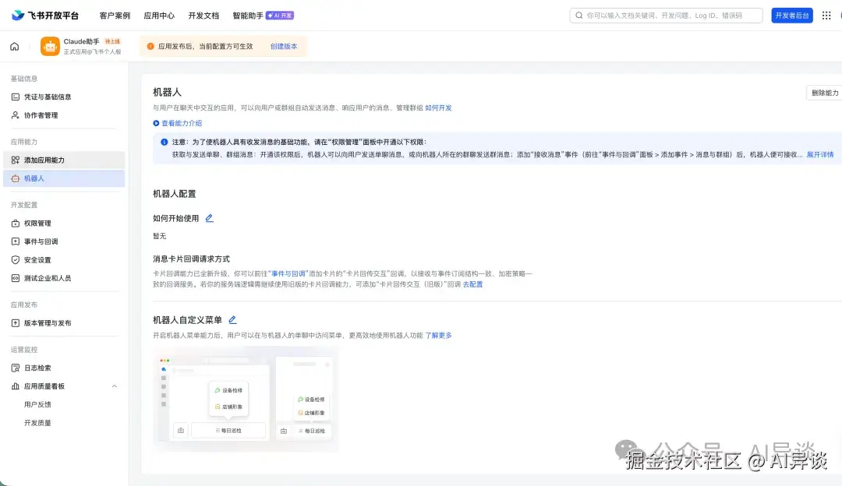Edit 如何开始使用 with pencil icon
Image resolution: width=842 pixels, height=486 pixels.
[210, 218]
